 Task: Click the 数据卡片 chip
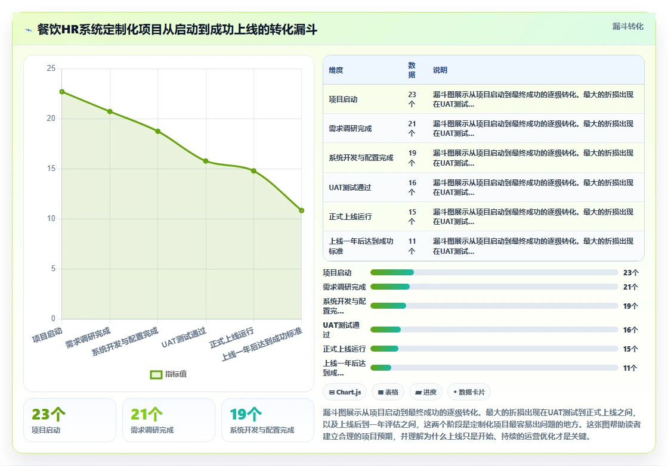469,392
